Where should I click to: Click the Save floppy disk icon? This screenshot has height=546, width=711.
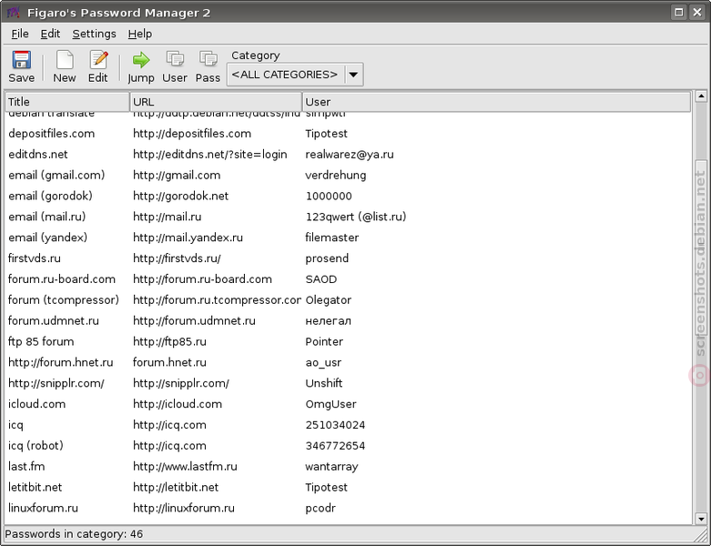tap(21, 60)
